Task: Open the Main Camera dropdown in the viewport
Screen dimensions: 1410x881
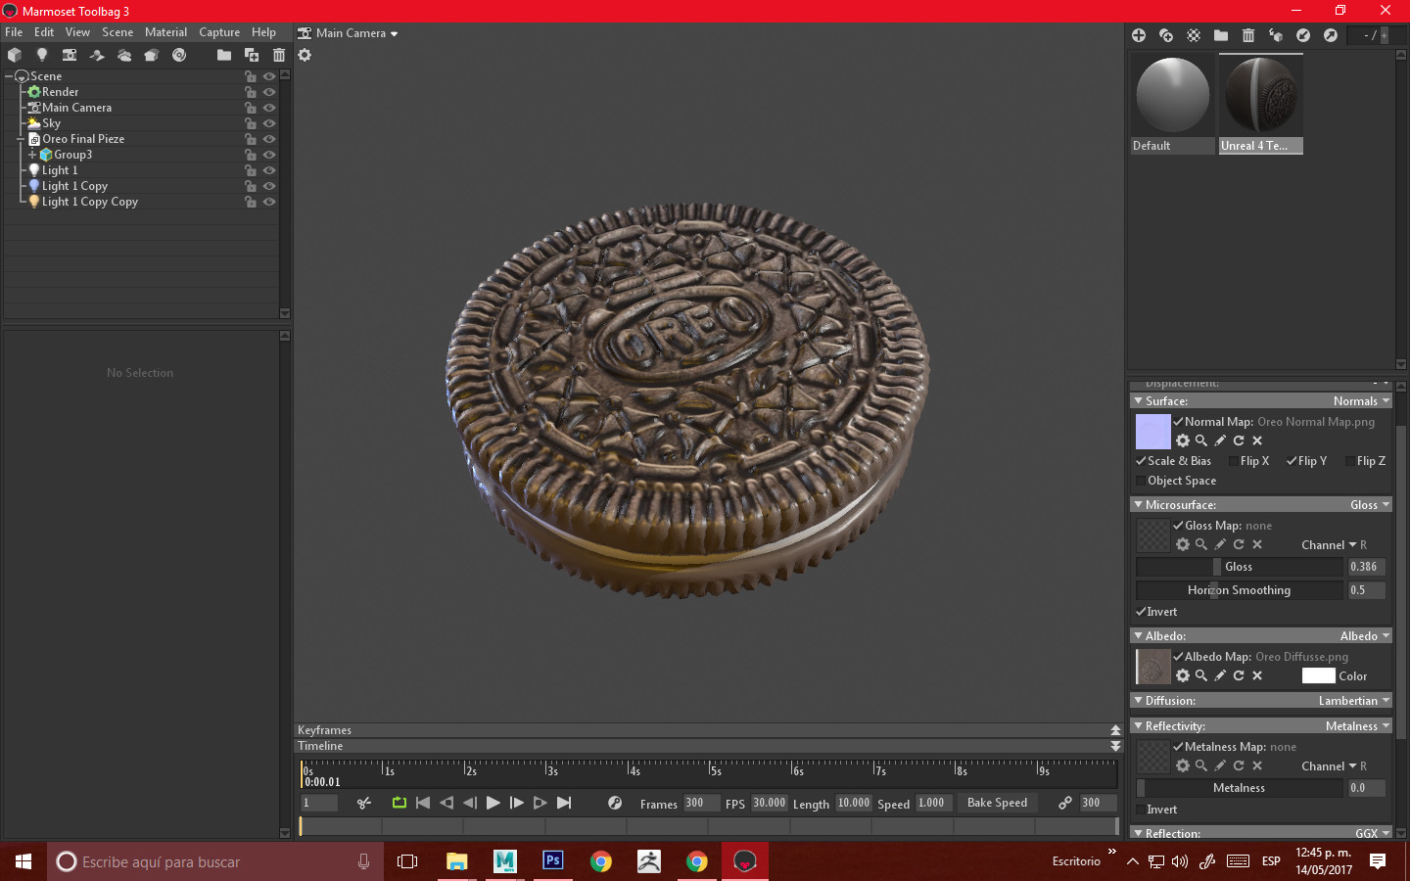Action: pyautogui.click(x=356, y=33)
